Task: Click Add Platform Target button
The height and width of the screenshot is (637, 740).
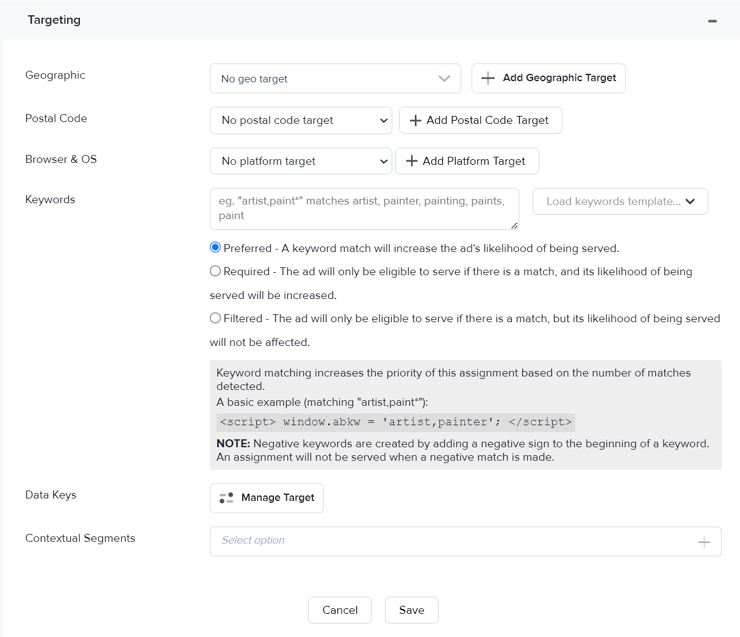Action: [467, 161]
